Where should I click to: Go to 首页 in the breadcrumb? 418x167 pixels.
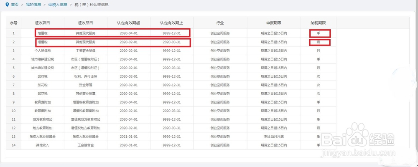[15, 5]
